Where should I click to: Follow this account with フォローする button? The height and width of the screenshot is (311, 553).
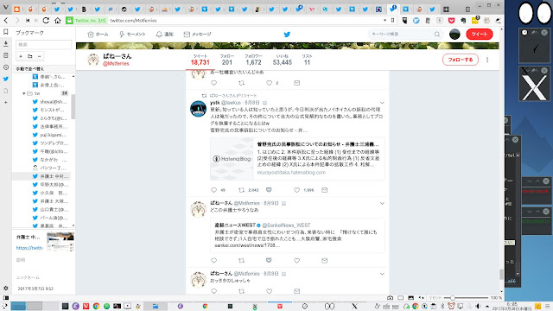(x=461, y=60)
